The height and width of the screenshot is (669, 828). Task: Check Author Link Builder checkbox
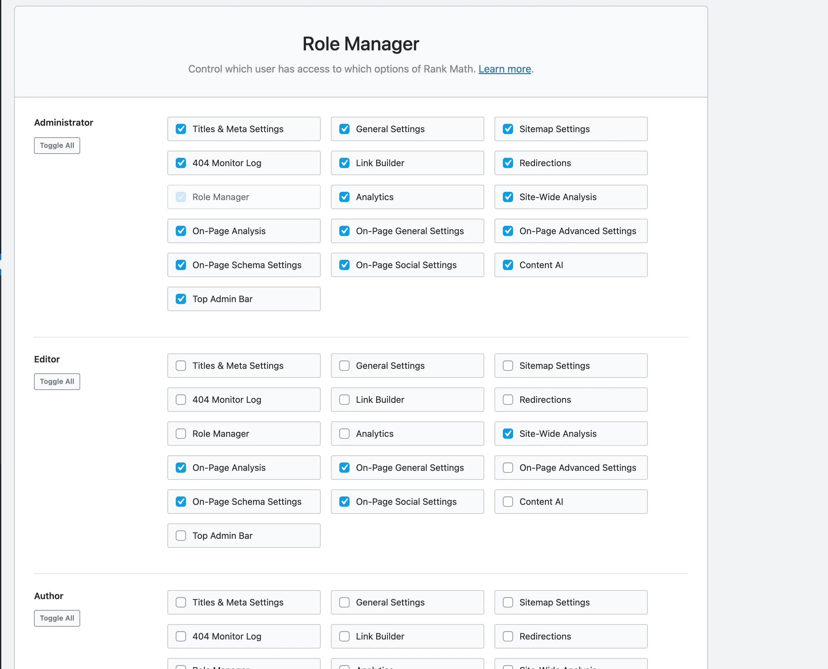tap(344, 636)
